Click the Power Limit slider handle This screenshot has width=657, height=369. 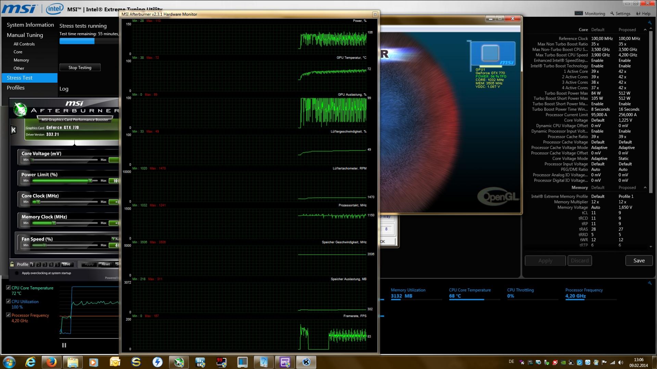[90, 181]
